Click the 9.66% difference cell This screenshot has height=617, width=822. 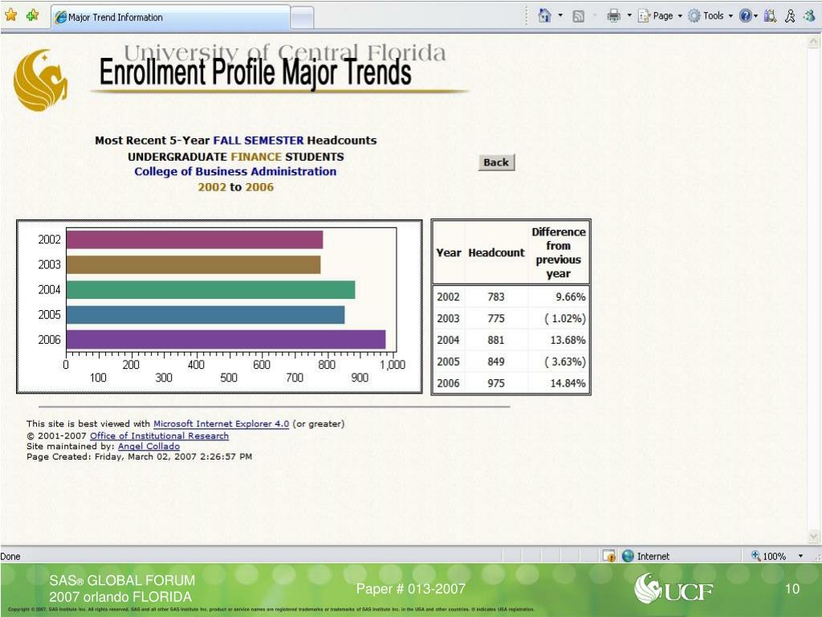(x=559, y=296)
